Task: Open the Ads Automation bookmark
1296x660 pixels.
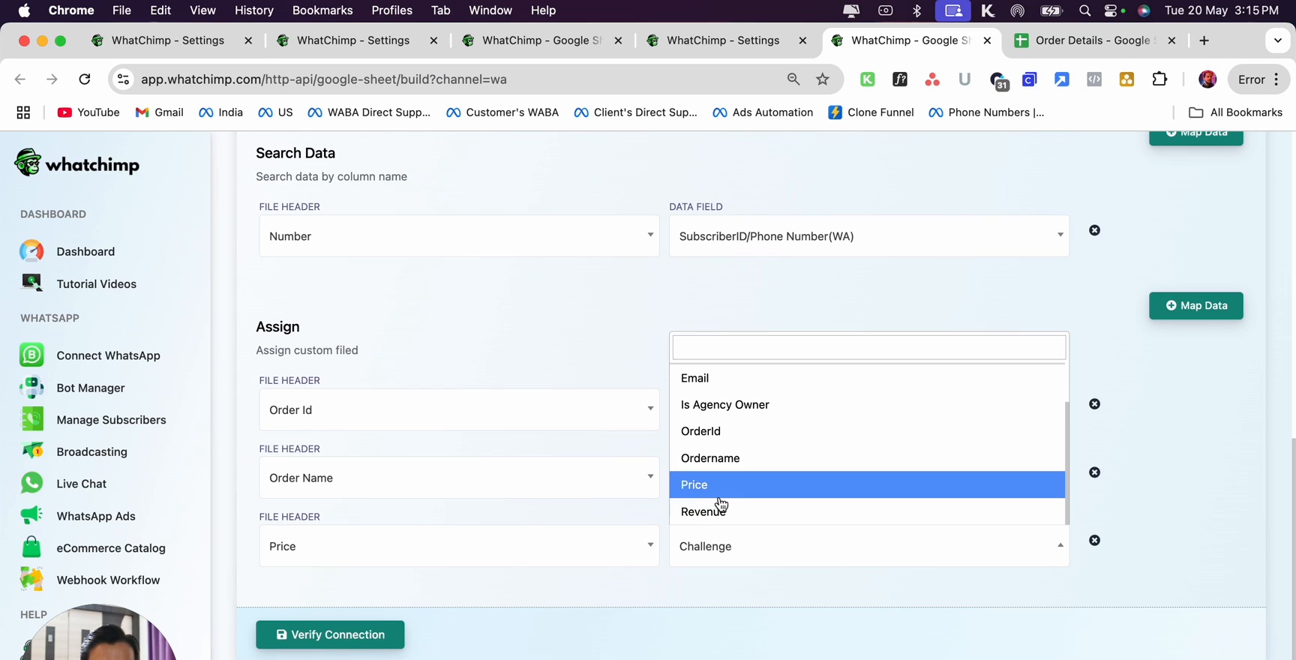Action: [763, 112]
